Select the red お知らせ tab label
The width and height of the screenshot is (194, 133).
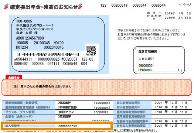14,78
